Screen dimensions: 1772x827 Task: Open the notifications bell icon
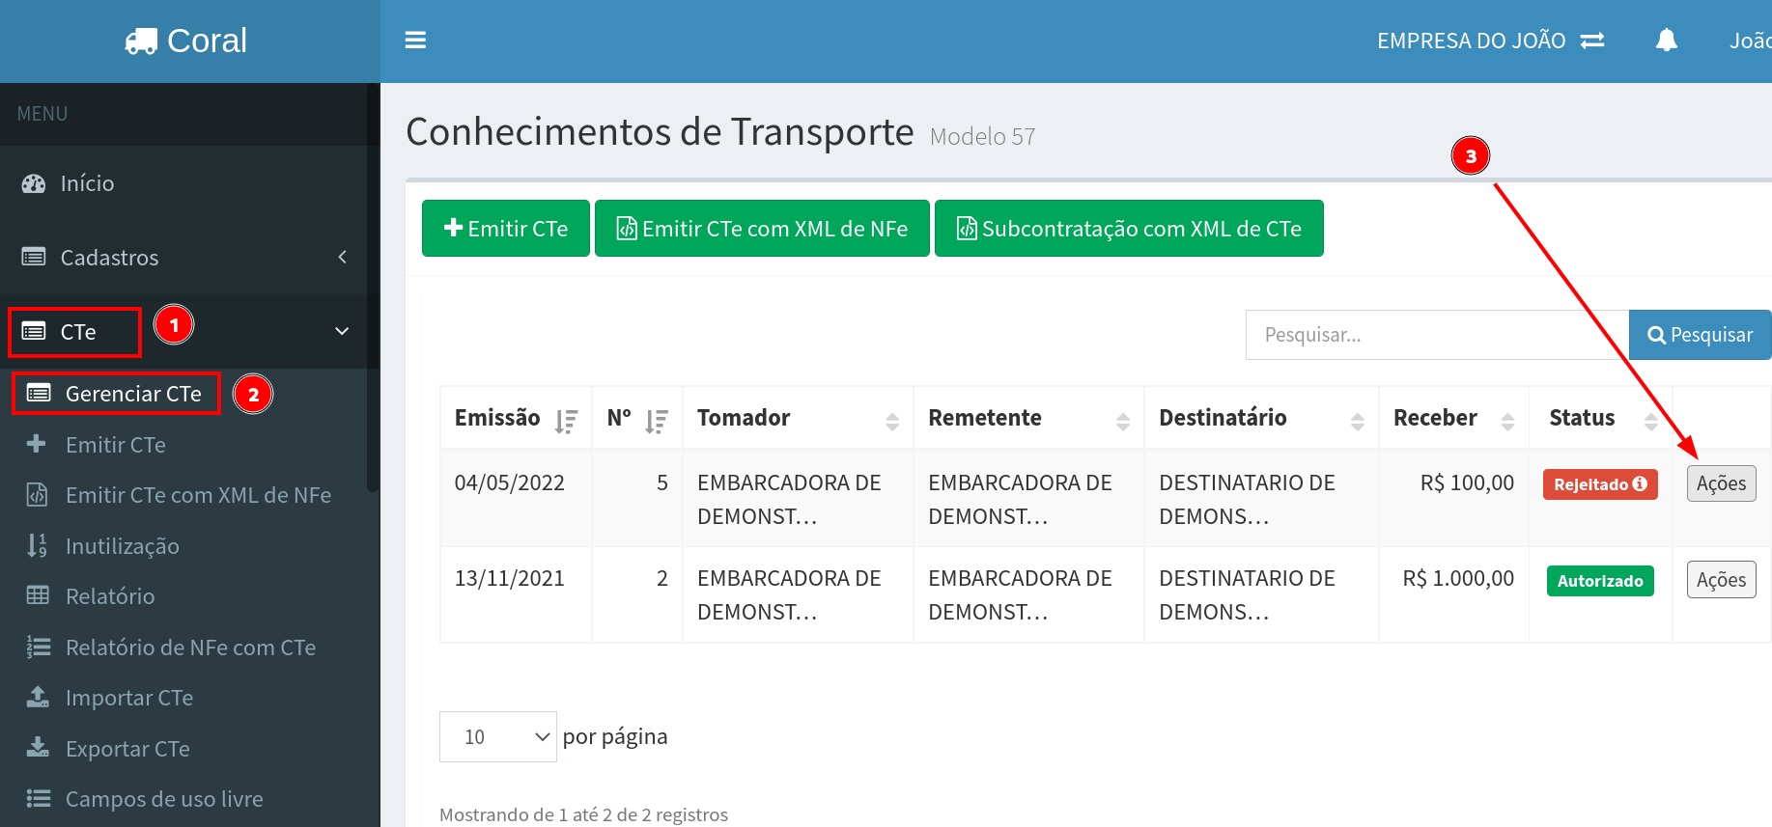coord(1666,41)
